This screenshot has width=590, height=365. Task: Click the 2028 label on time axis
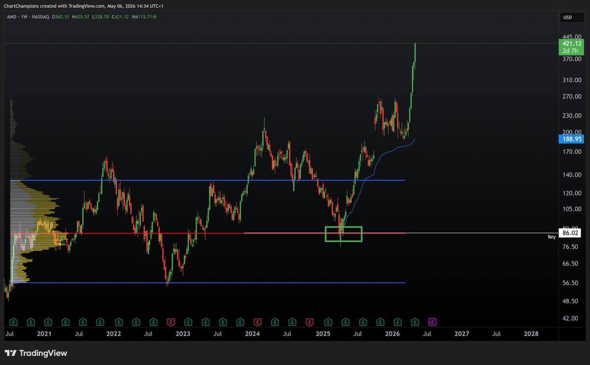[x=531, y=334]
